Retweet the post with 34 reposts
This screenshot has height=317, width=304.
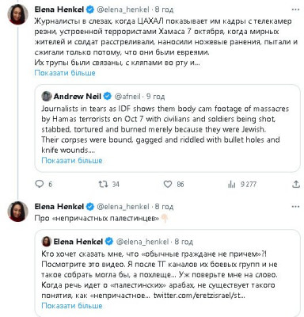tap(103, 184)
